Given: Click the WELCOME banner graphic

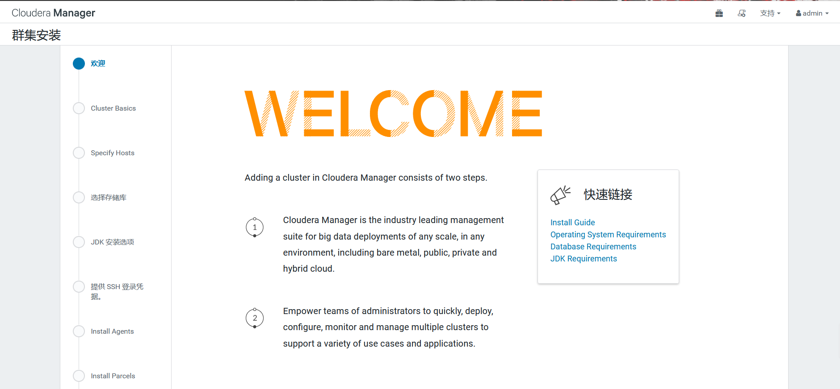Looking at the screenshot, I should [x=394, y=113].
